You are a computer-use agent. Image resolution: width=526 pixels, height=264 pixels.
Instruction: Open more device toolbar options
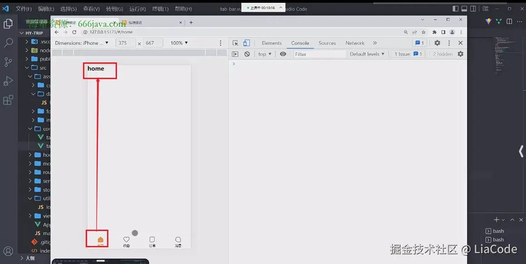click(x=220, y=43)
